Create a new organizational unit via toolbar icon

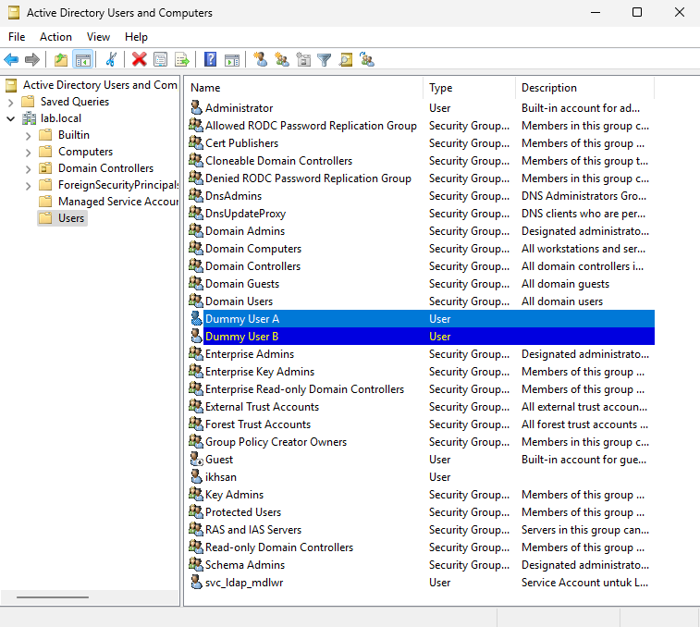(303, 59)
